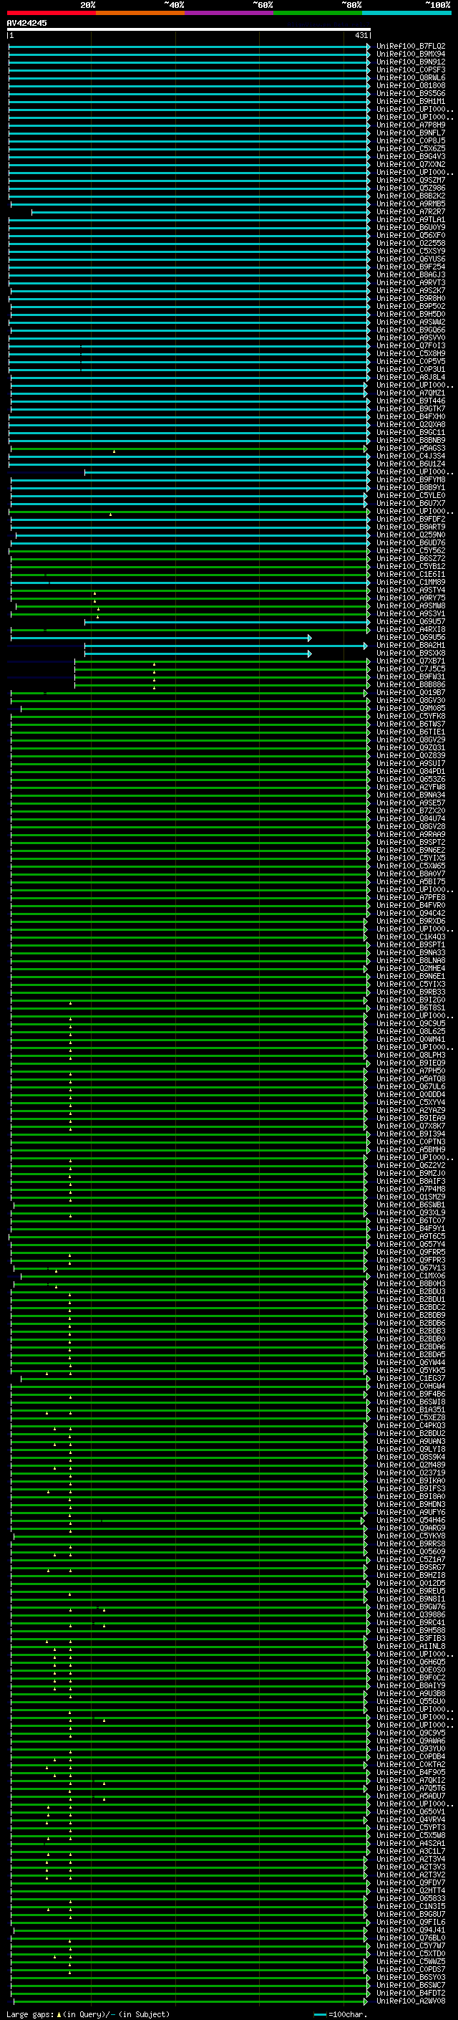Click the UniRef100_Q7XXN2 label
The height and width of the screenshot is (2020, 458).
point(411,165)
